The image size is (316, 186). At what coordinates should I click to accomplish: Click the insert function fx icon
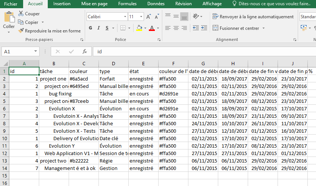(x=85, y=51)
